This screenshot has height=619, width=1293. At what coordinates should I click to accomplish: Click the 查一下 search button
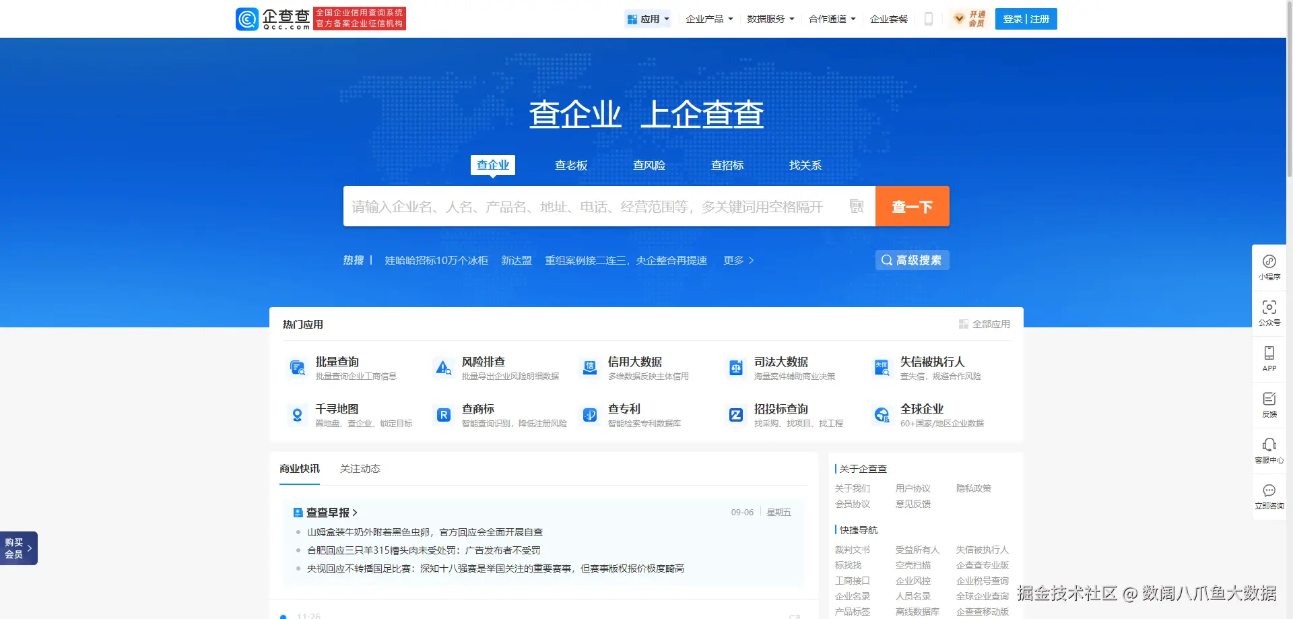[x=913, y=206]
